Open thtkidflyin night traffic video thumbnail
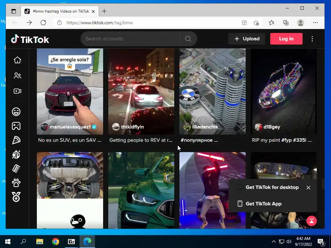 click(141, 91)
